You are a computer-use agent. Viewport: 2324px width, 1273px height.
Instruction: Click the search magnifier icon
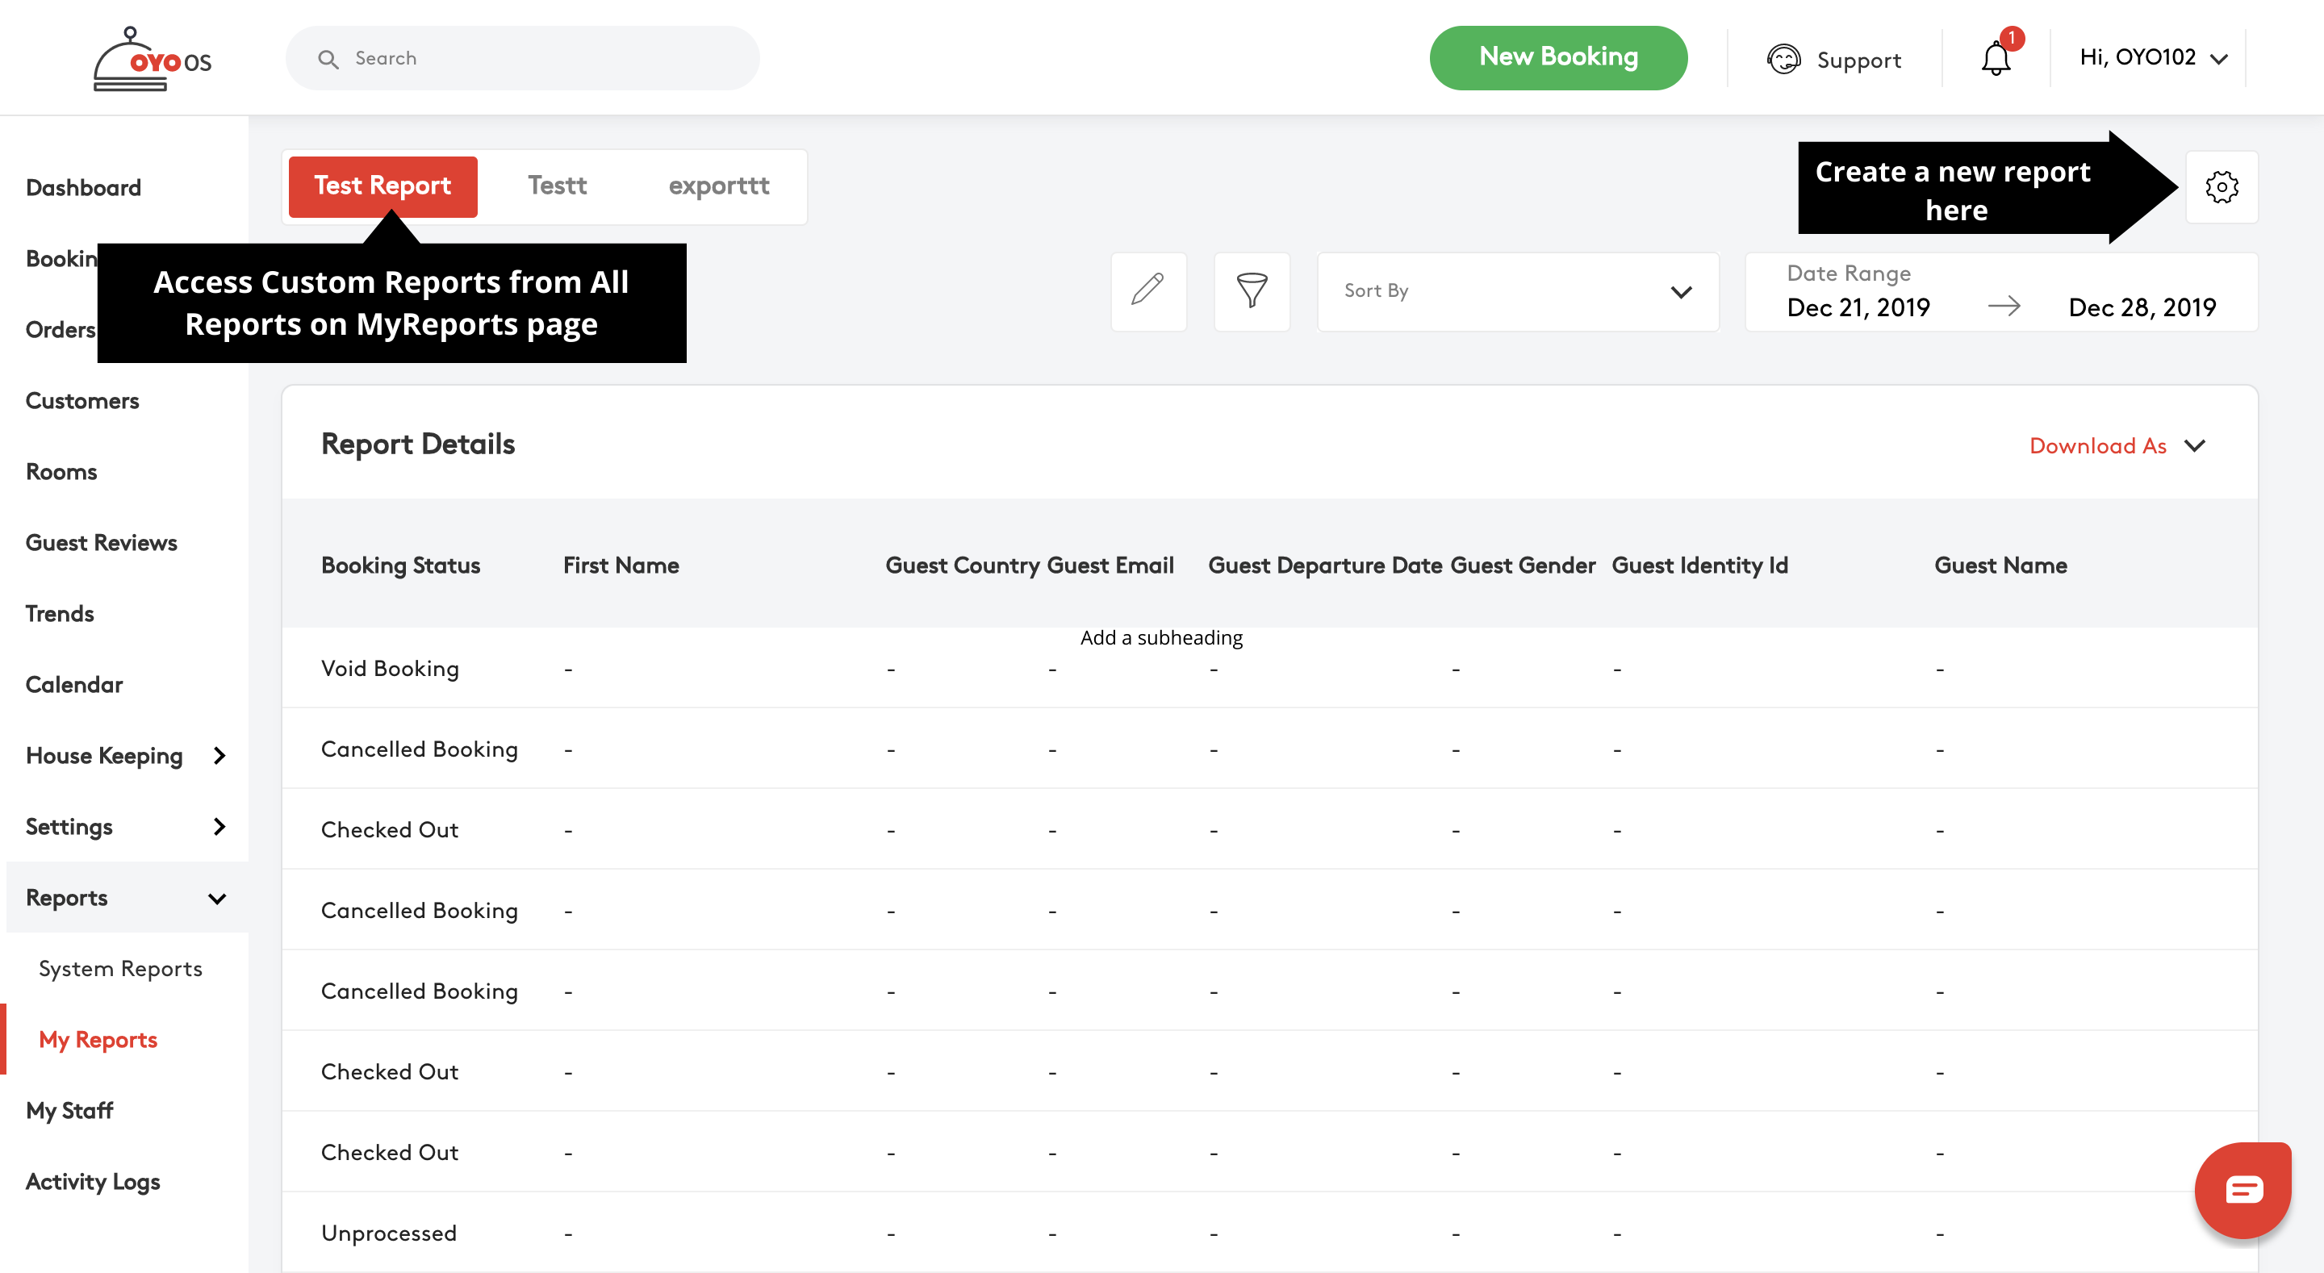328,59
